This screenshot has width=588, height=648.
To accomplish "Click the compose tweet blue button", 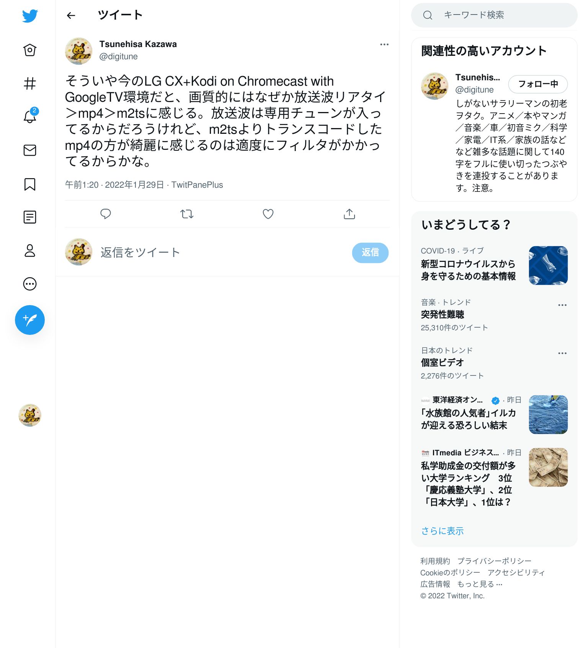I will (30, 320).
